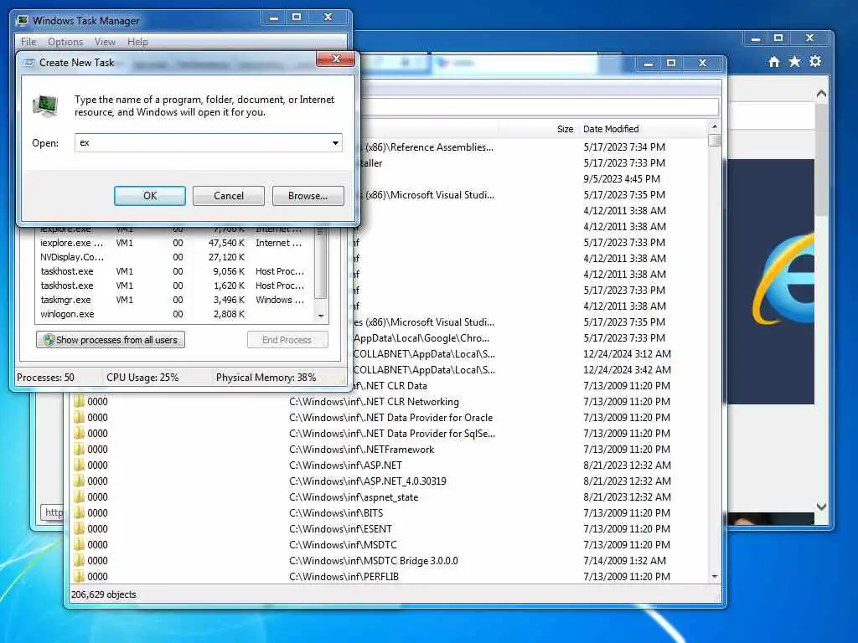Select folder icon for .NET CLR Networking row
Image resolution: width=858 pixels, height=643 pixels.
click(x=79, y=401)
